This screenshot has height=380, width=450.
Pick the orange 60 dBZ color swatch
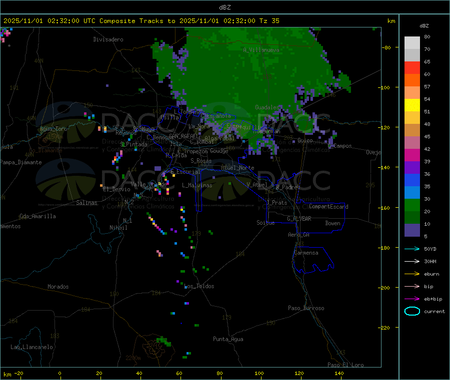pos(412,80)
